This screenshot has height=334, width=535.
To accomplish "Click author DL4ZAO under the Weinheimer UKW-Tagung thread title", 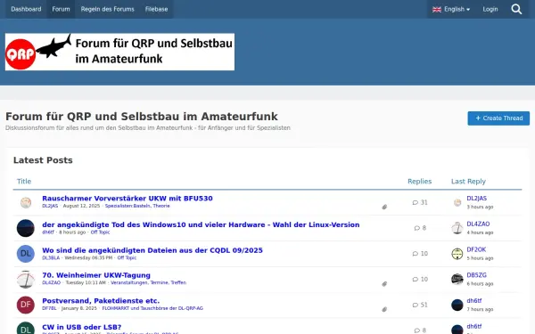I will click(x=51, y=282).
